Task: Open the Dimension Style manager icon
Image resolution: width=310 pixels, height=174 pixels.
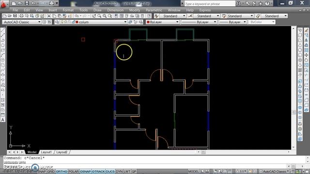Action: 190,16
